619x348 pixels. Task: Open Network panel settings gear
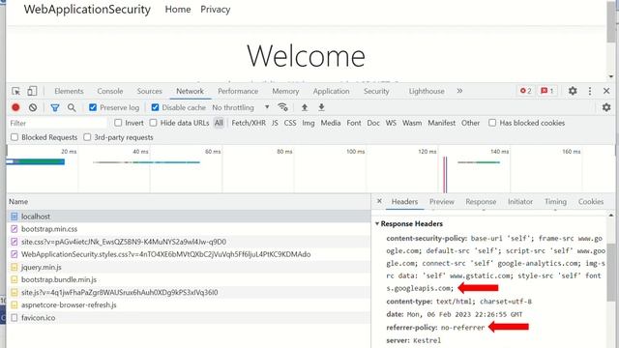(x=606, y=107)
